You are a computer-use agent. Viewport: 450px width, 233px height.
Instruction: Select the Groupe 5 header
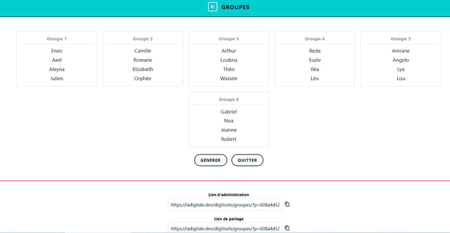400,39
